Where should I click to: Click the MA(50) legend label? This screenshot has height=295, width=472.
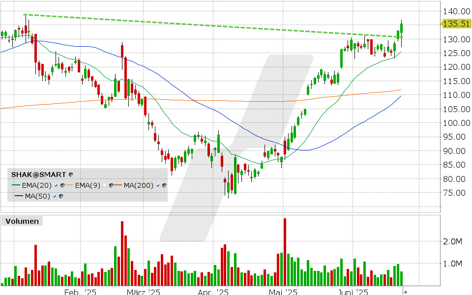[x=37, y=196]
